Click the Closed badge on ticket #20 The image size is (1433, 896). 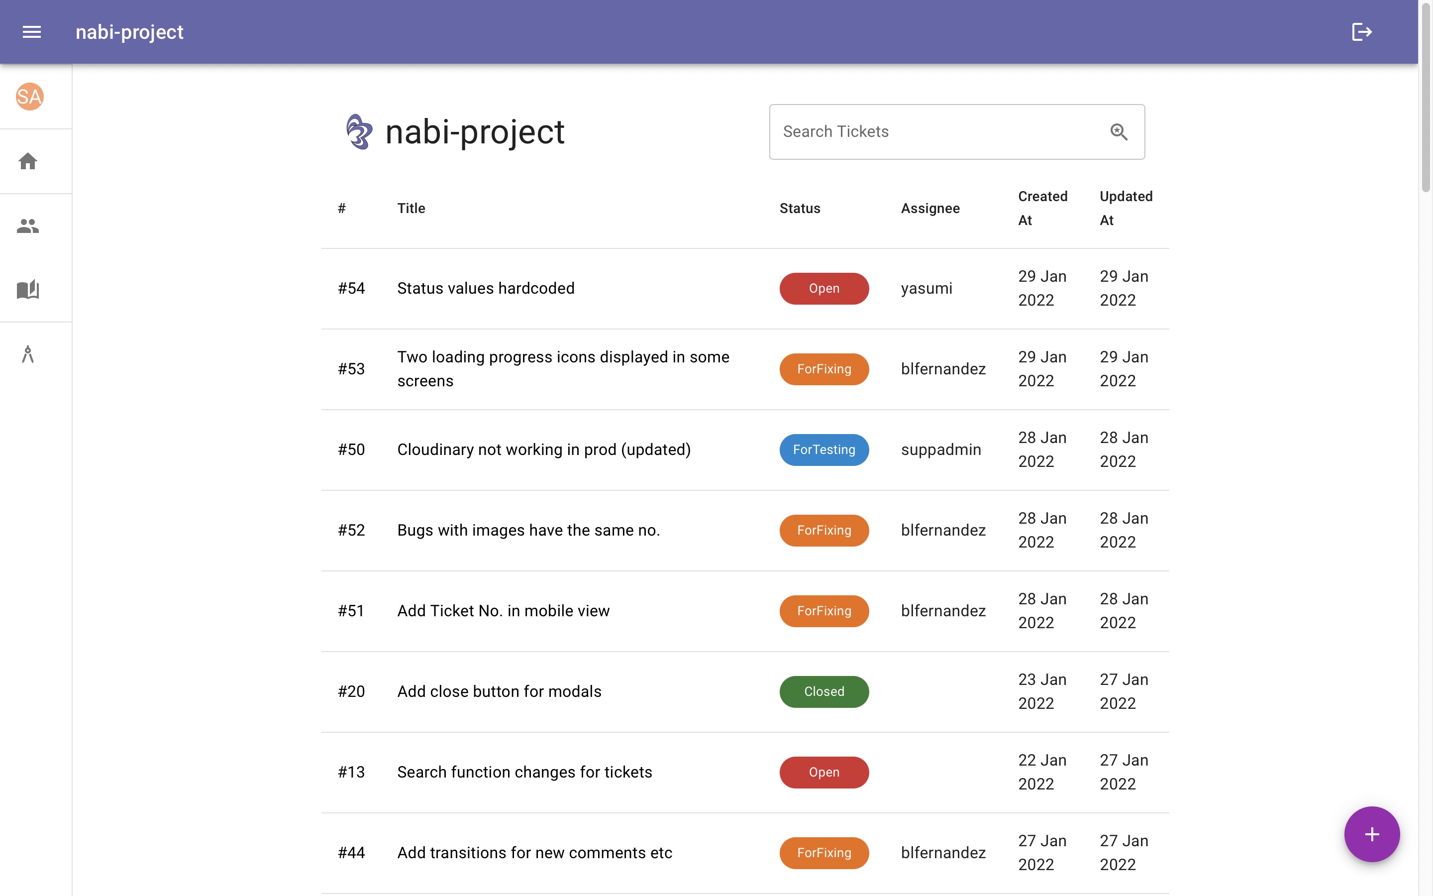coord(823,691)
